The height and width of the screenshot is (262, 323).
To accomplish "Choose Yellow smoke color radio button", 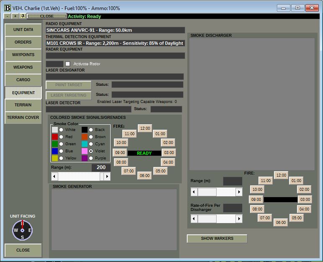I will click(x=61, y=158).
